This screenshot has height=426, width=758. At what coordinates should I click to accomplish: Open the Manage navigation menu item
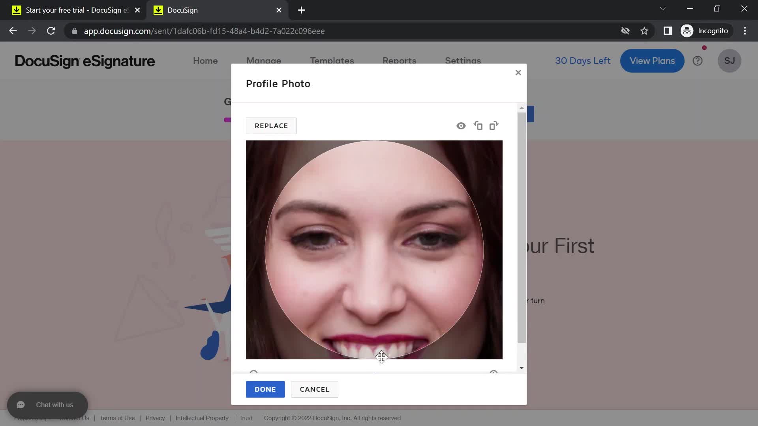[x=263, y=61]
